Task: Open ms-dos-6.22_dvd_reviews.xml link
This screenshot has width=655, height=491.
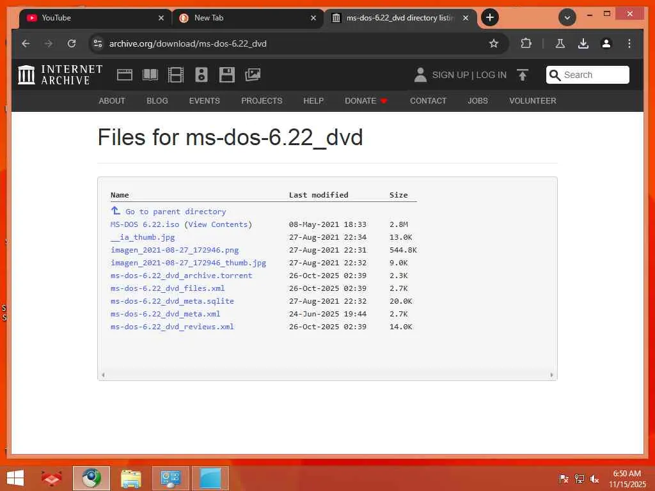Action: (172, 327)
